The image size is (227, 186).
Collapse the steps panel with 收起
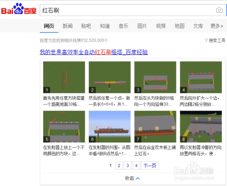point(132,178)
